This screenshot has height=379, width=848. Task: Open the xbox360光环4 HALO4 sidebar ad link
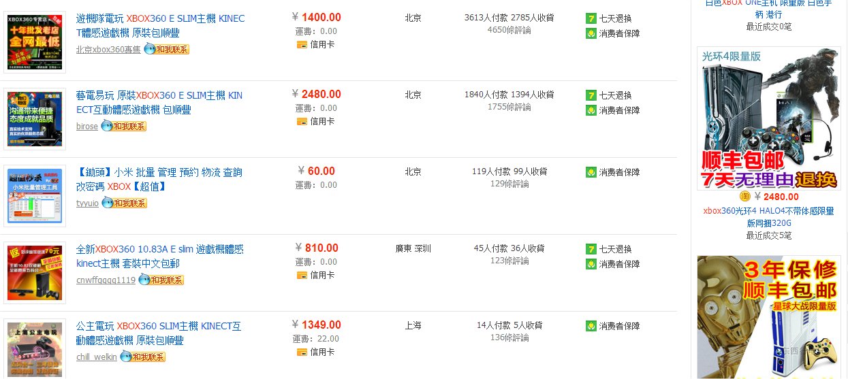point(768,216)
